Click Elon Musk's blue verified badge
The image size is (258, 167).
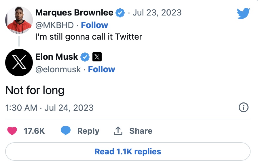85,57
